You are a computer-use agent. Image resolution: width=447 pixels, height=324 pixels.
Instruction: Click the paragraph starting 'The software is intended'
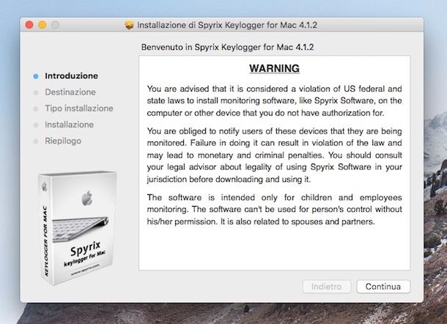(274, 210)
